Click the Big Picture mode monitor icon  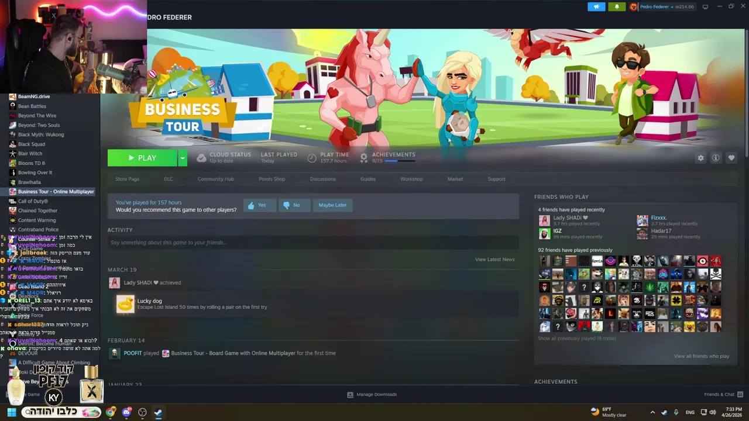pos(705,6)
